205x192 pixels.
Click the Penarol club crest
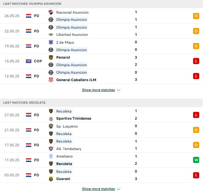51,57
